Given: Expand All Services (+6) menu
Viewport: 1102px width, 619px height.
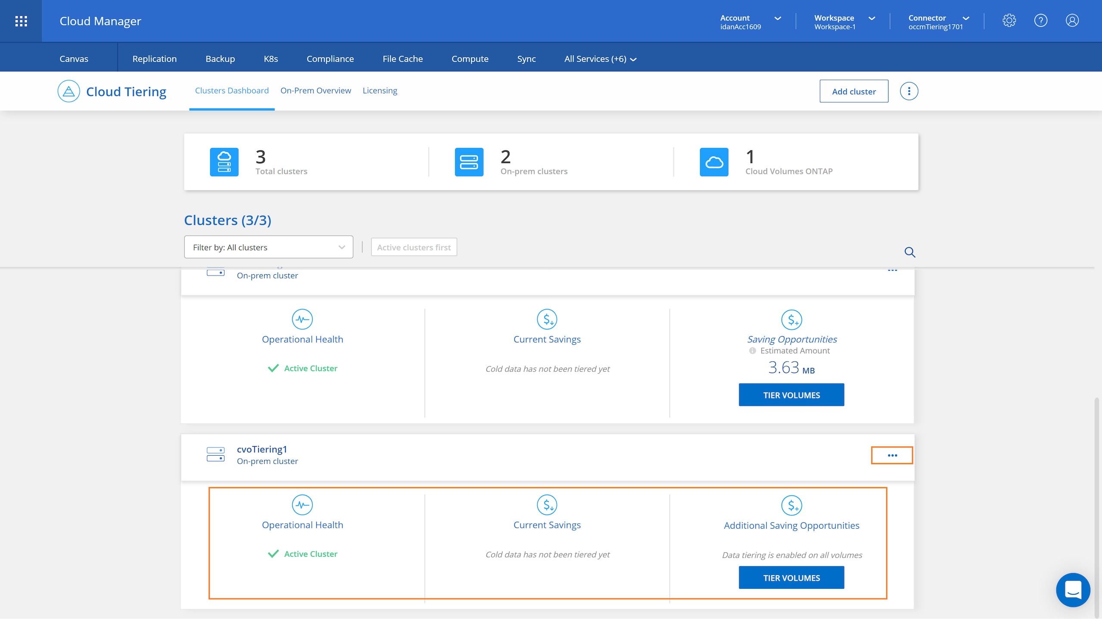Looking at the screenshot, I should tap(600, 59).
